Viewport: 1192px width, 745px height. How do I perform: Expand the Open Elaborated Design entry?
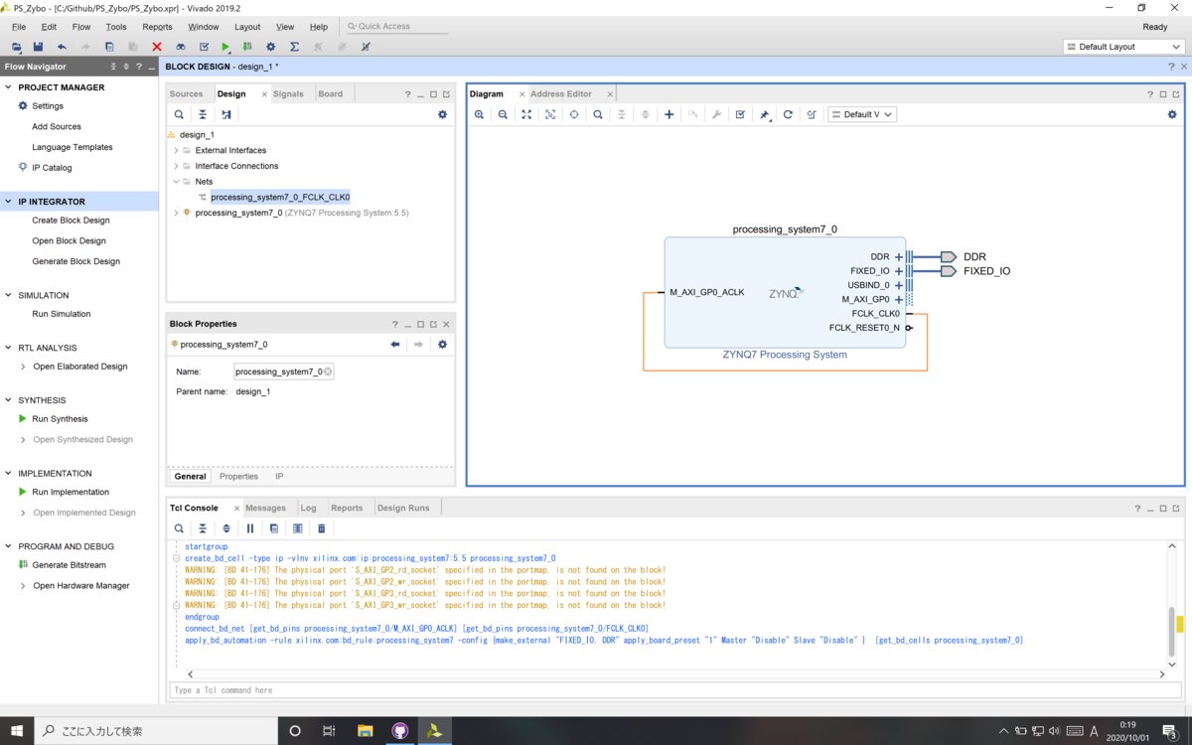(24, 367)
